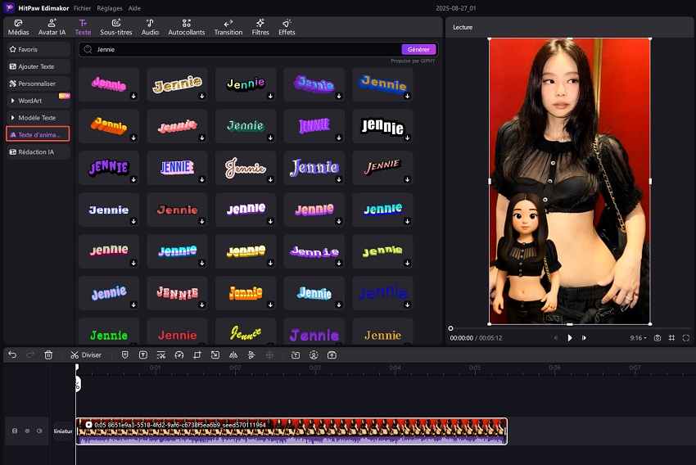Take a snapshot with the camera icon

click(x=657, y=337)
